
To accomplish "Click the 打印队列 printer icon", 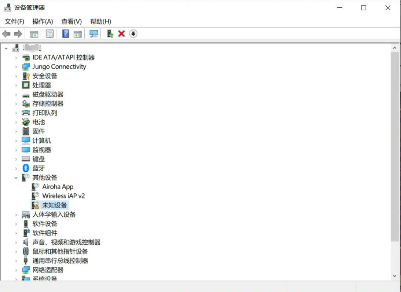I will click(x=26, y=113).
